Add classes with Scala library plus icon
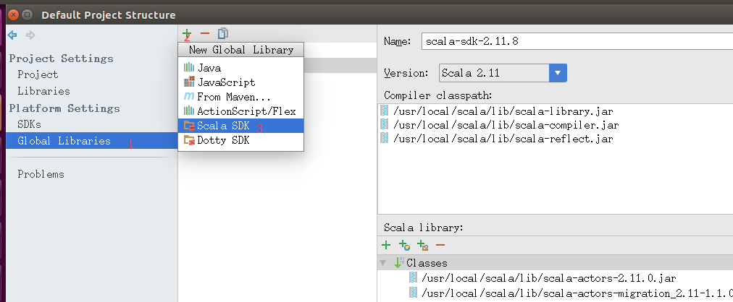733x302 pixels. 386,245
